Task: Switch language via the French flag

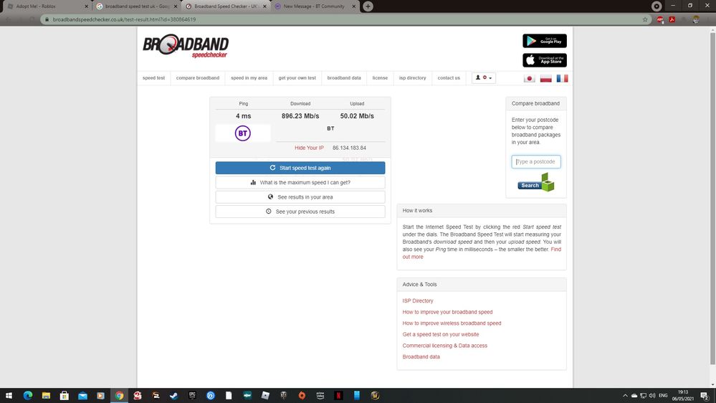Action: (562, 78)
